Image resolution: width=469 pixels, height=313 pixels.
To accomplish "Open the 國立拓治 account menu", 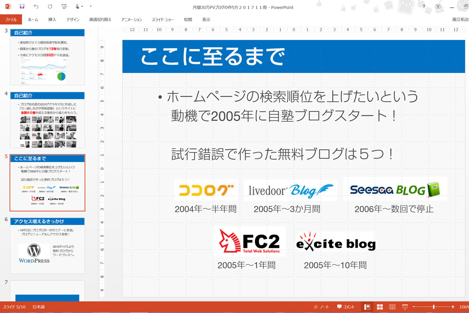I will [x=460, y=20].
